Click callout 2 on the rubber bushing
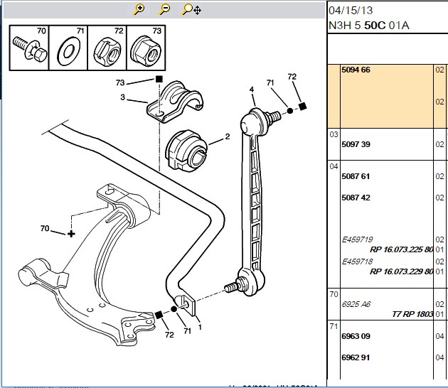This screenshot has height=388, width=448. point(228,136)
